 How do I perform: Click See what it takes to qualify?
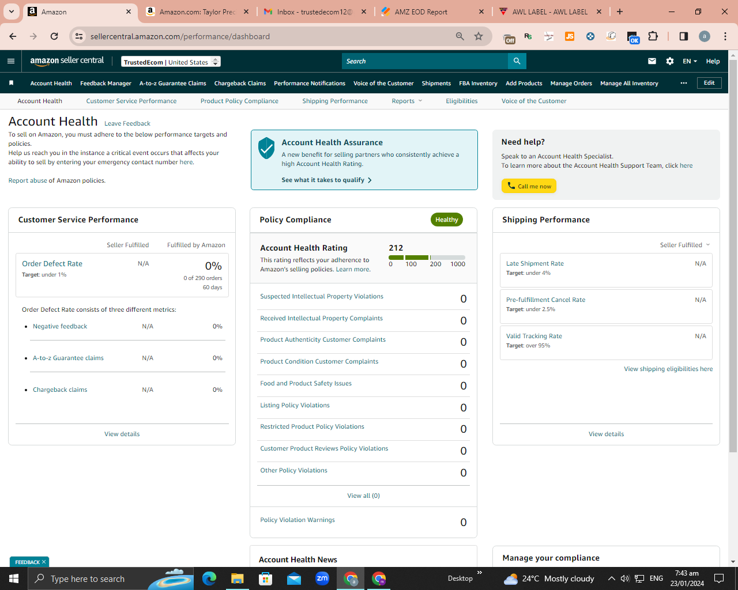[326, 180]
